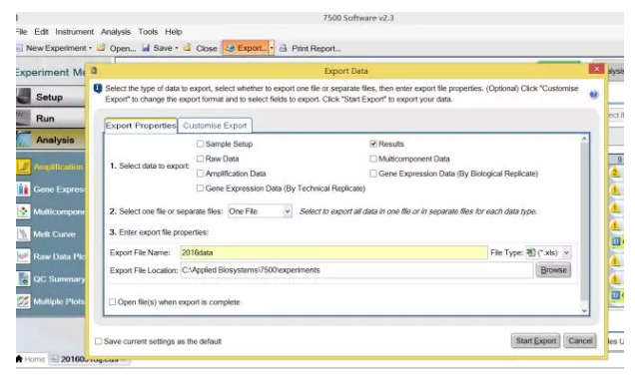Open the Multiple Plots icon
Viewport: 635px width, 382px height.
[x=24, y=301]
